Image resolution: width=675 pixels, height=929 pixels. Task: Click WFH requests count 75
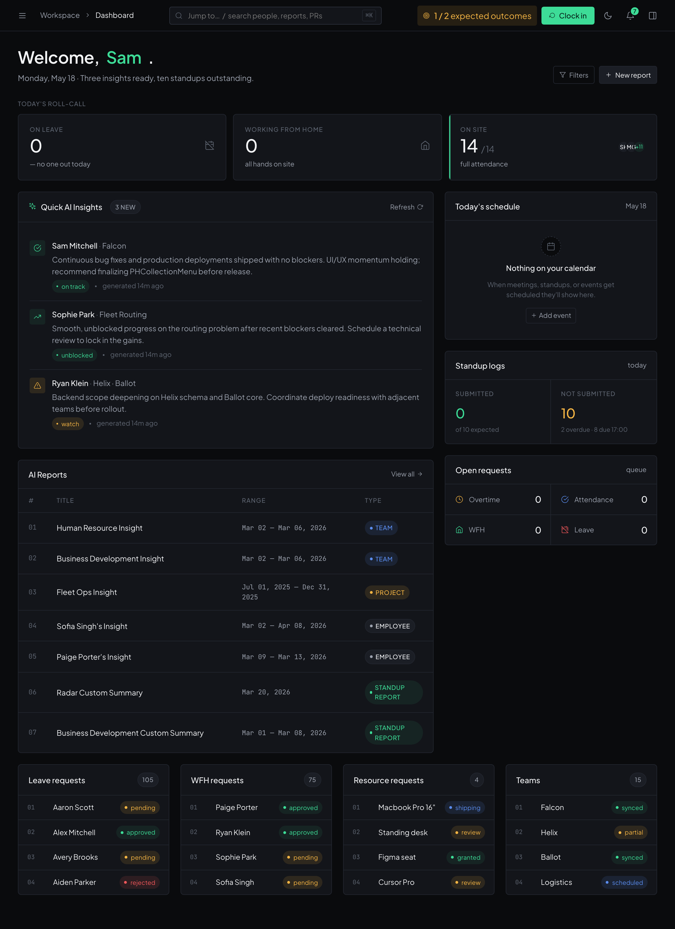coord(312,780)
